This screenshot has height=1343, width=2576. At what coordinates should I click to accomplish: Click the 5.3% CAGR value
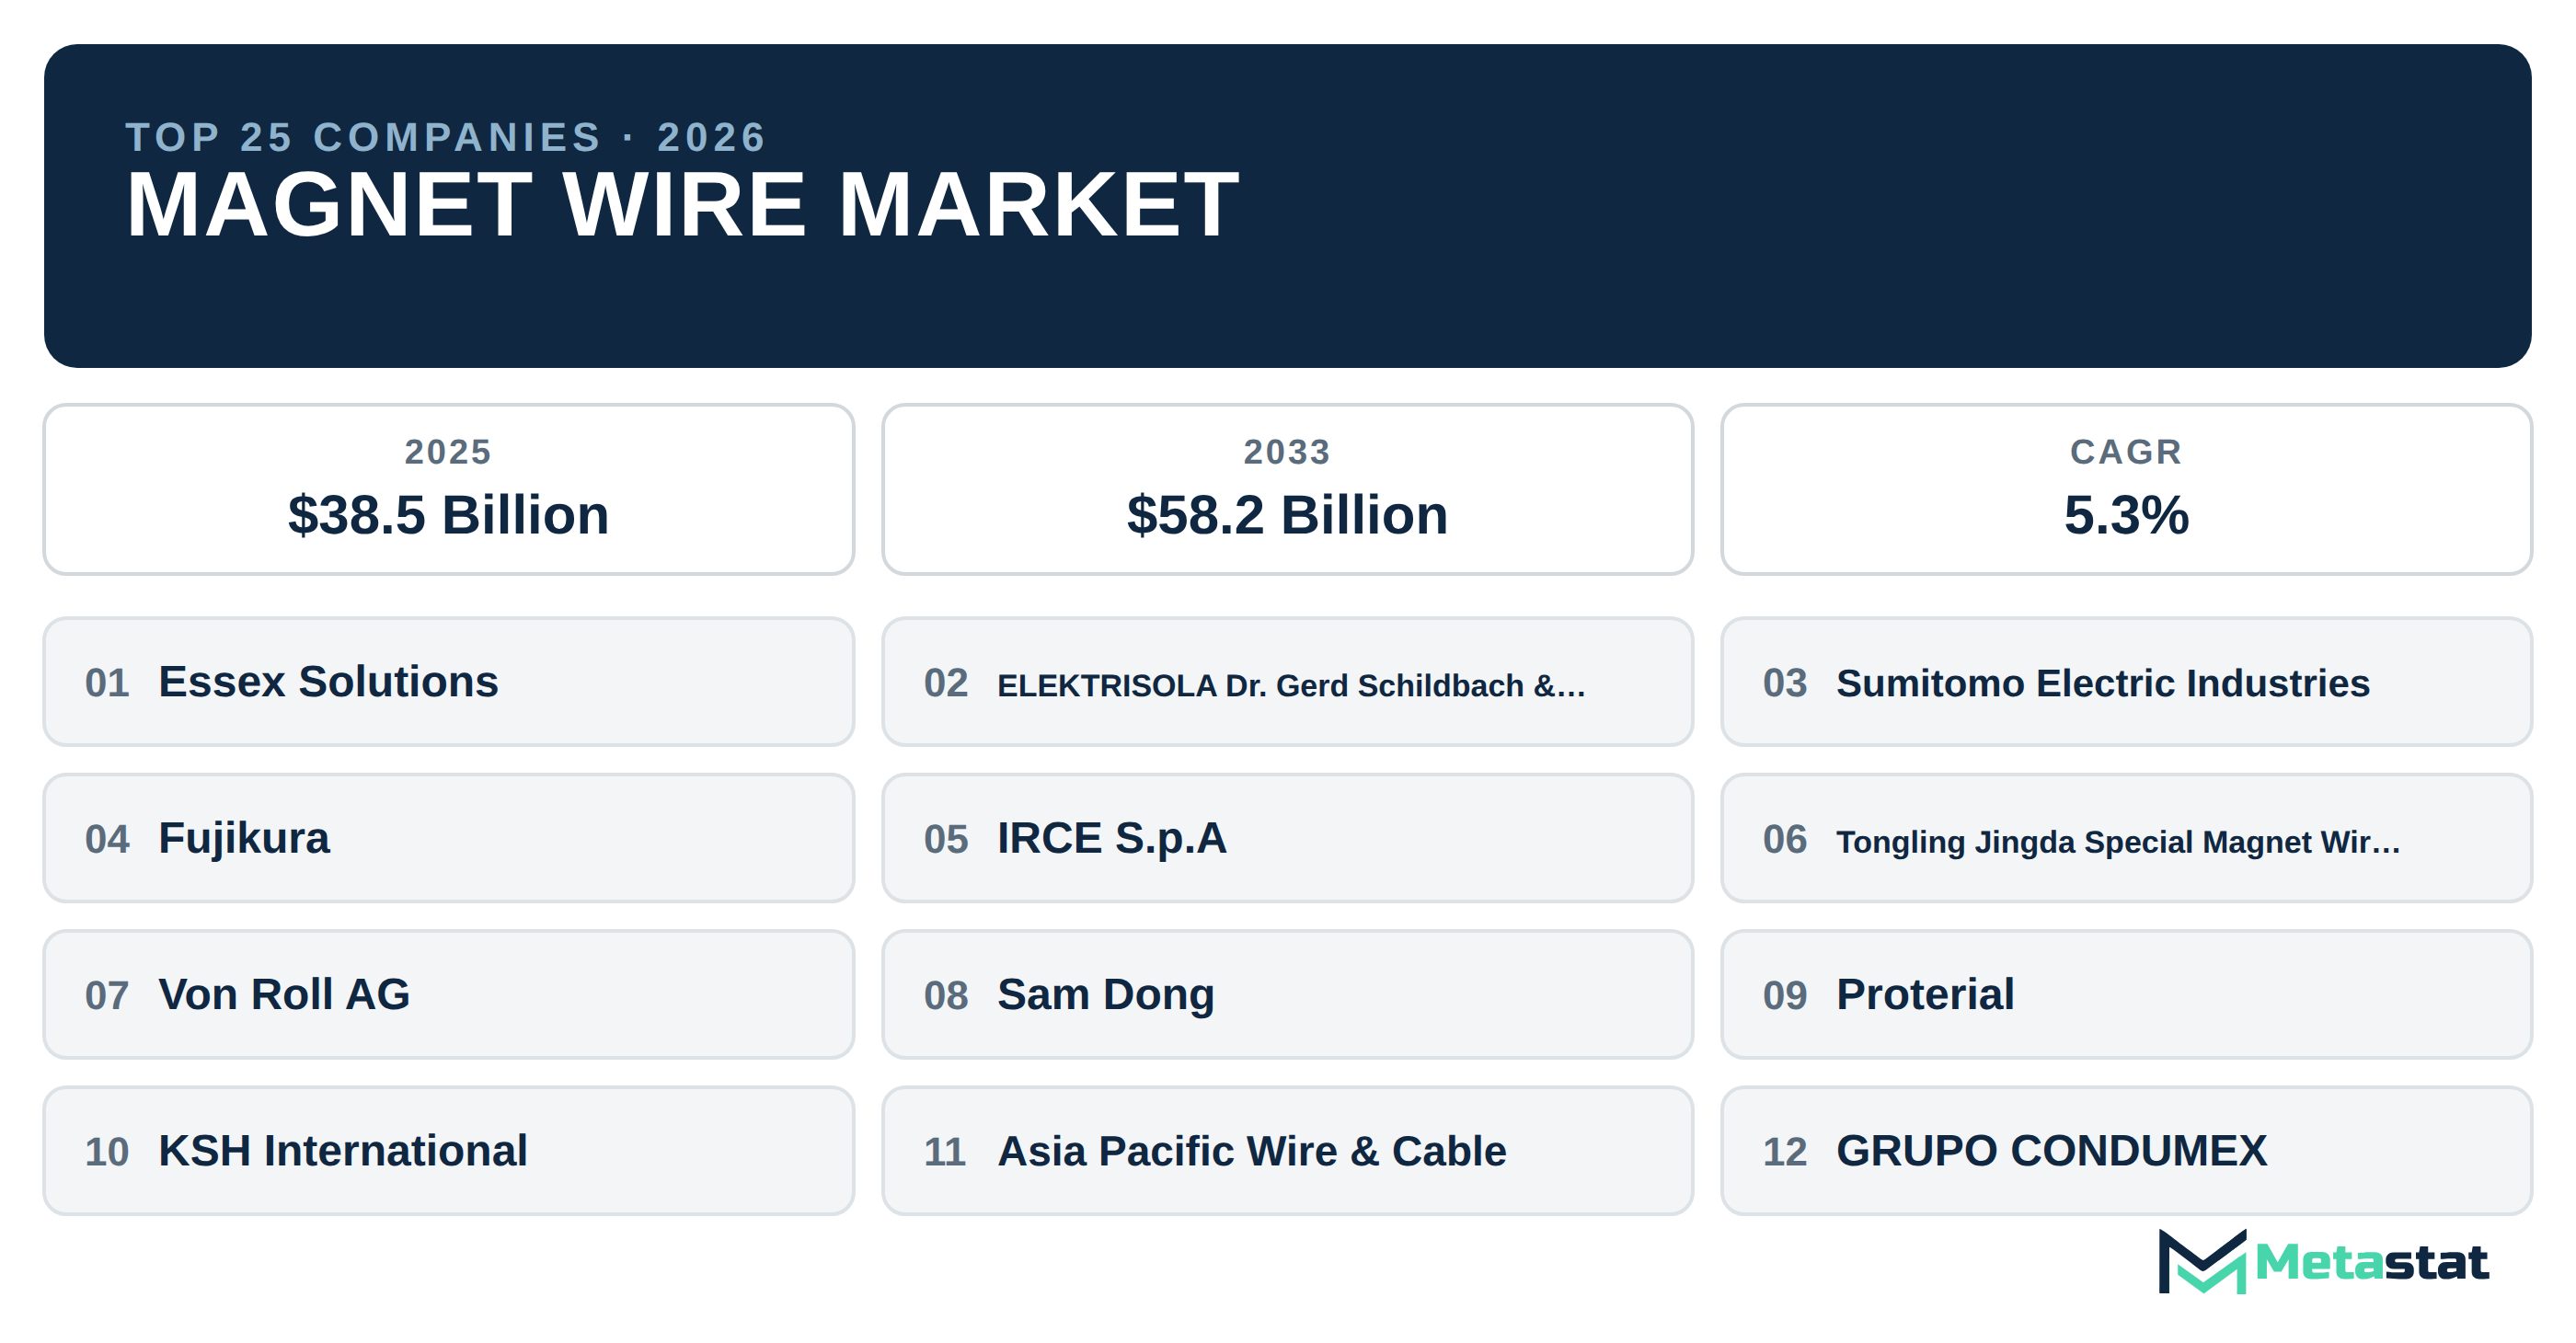pos(2127,516)
